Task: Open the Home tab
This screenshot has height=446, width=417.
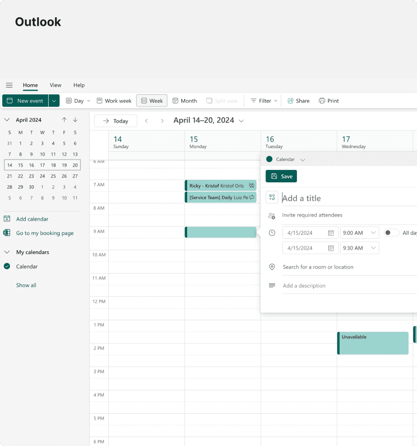Action: tap(30, 85)
